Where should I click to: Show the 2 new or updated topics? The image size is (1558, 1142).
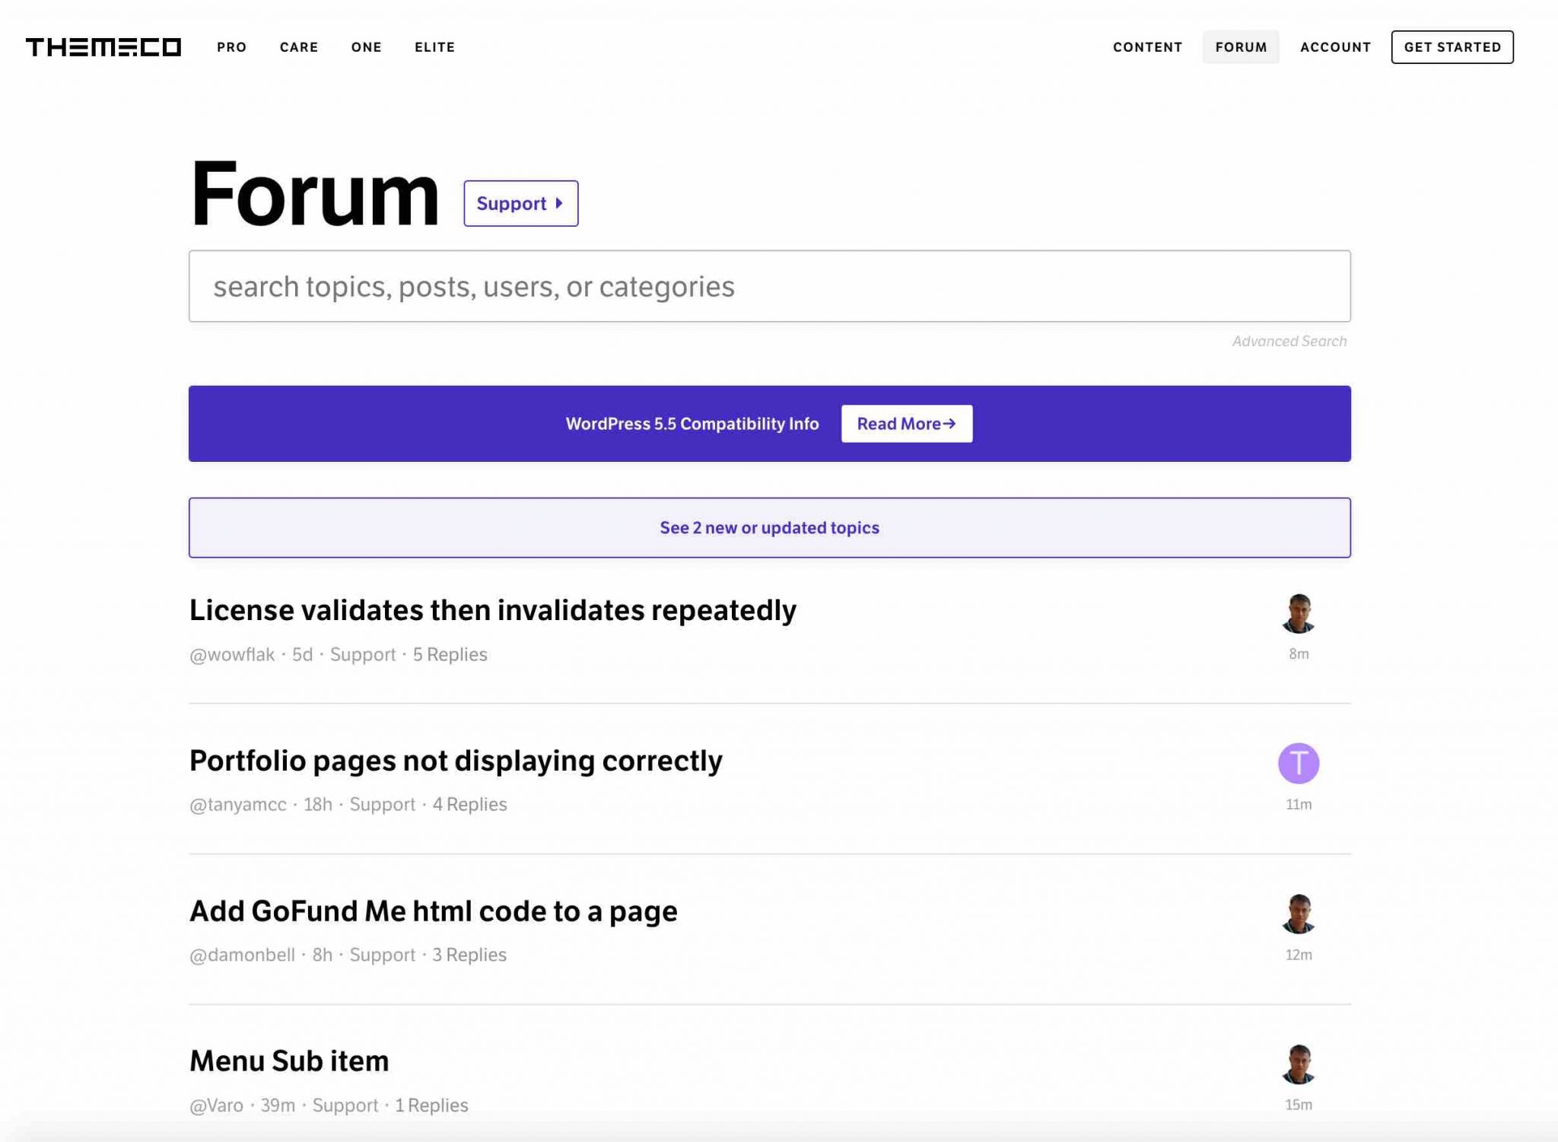(769, 527)
